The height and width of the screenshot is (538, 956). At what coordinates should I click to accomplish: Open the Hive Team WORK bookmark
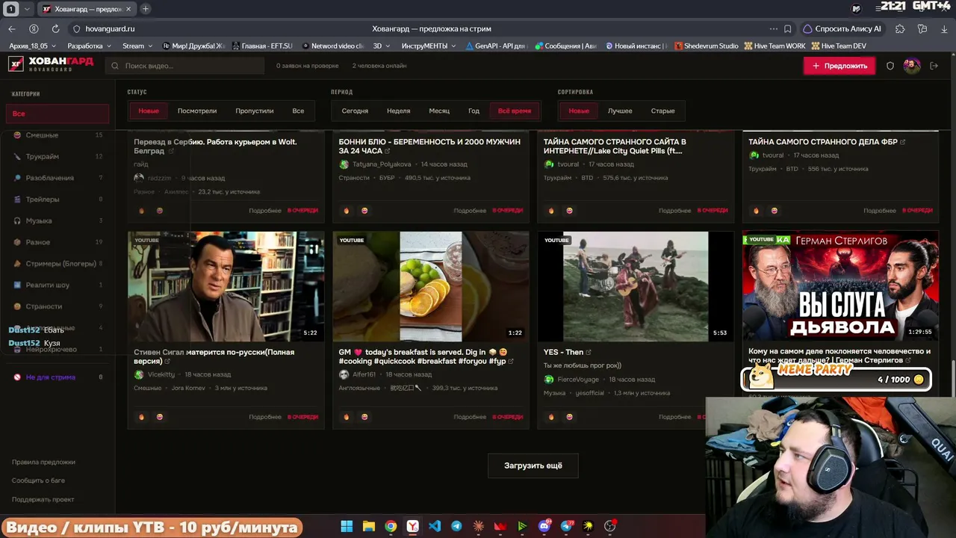coord(775,46)
